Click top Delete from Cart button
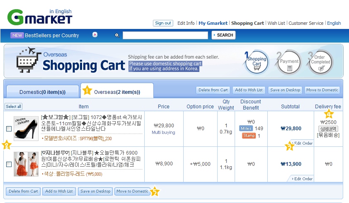The image size is (349, 203). 213,90
